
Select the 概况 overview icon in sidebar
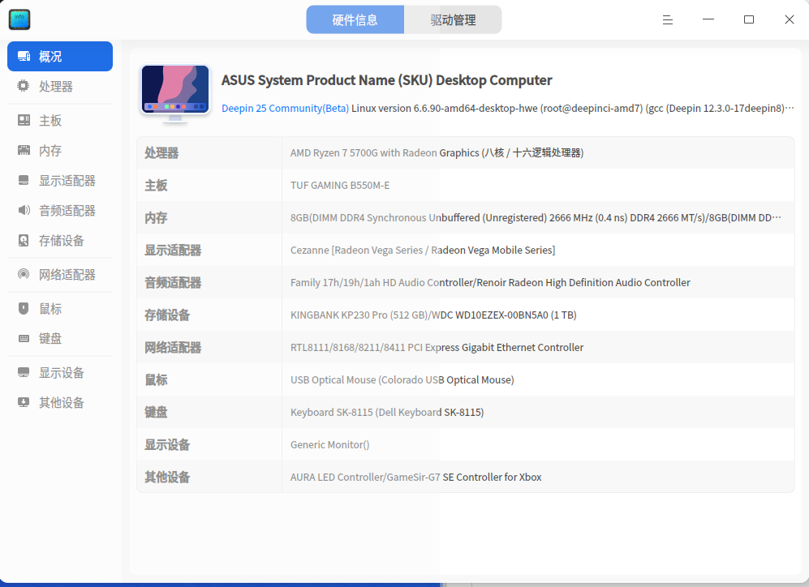tap(24, 56)
